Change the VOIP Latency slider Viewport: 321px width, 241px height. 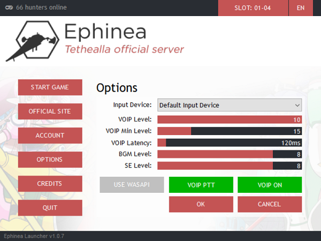tap(230, 142)
